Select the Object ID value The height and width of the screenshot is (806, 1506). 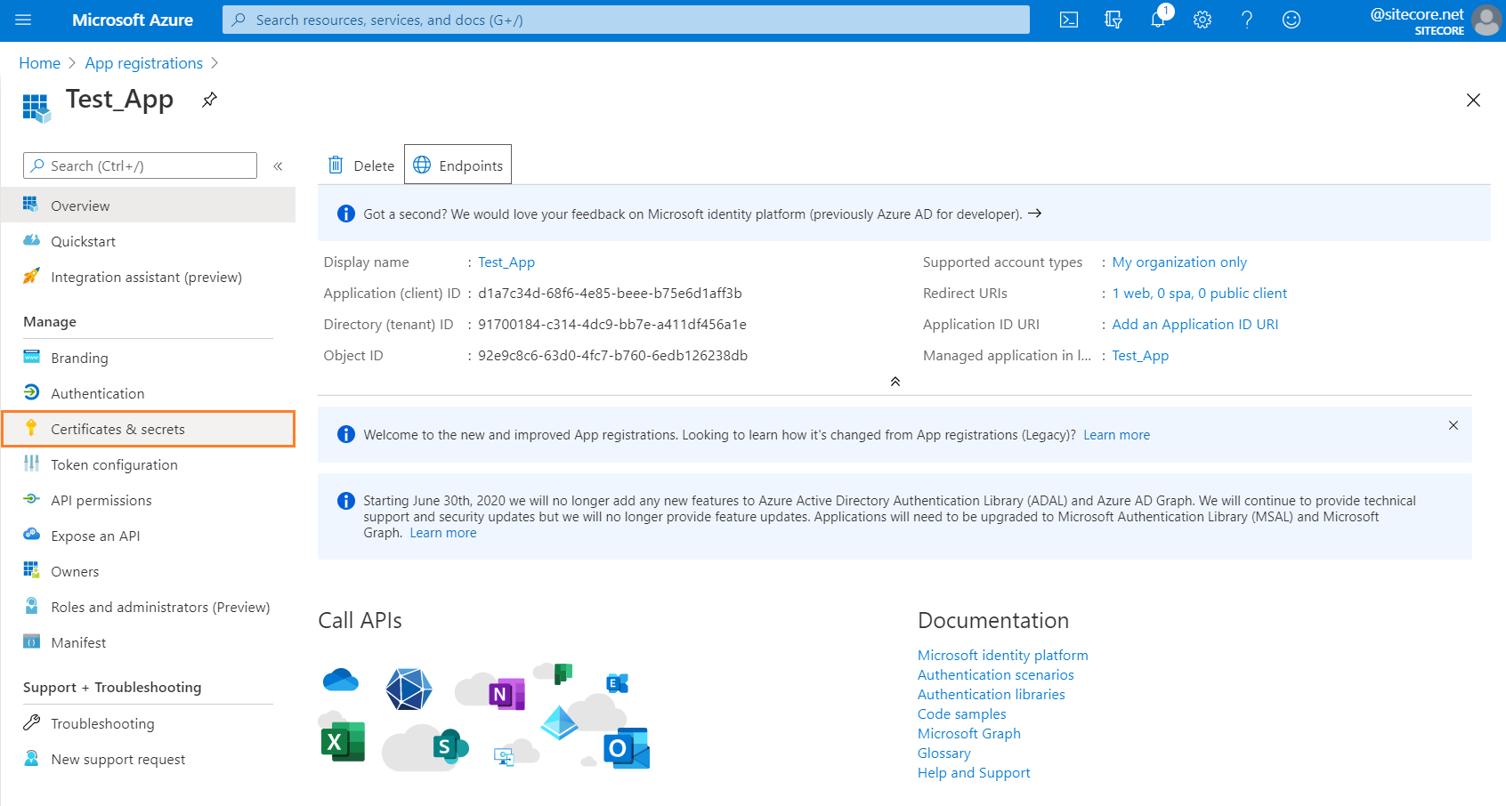click(x=612, y=355)
